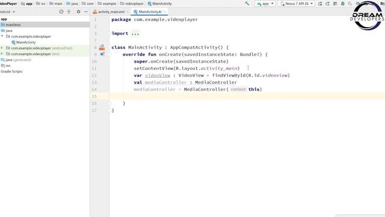Click the AppCompatActivity() superclass name
The image size is (385, 217).
(196, 47)
